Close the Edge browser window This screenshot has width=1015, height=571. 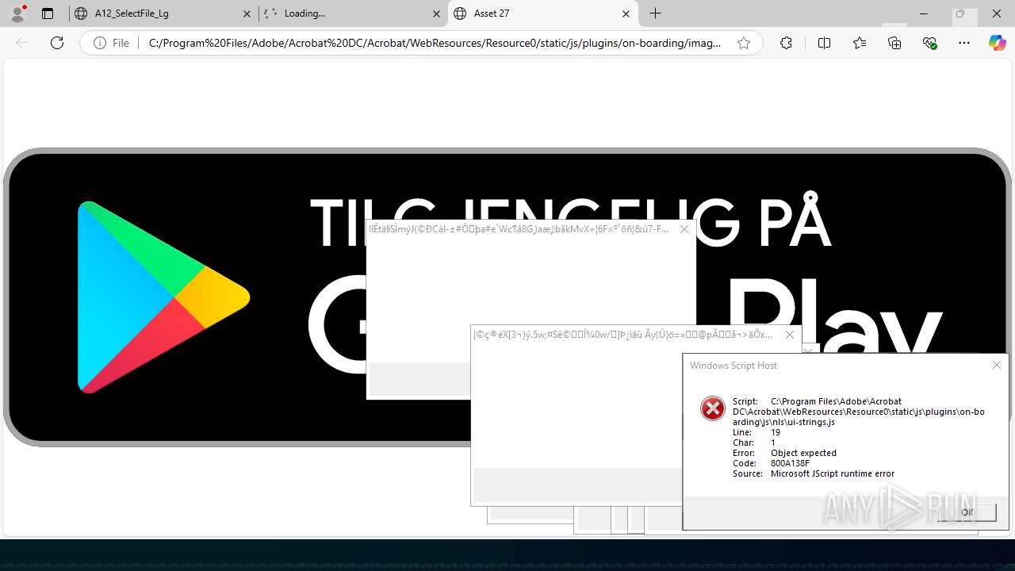pos(997,13)
